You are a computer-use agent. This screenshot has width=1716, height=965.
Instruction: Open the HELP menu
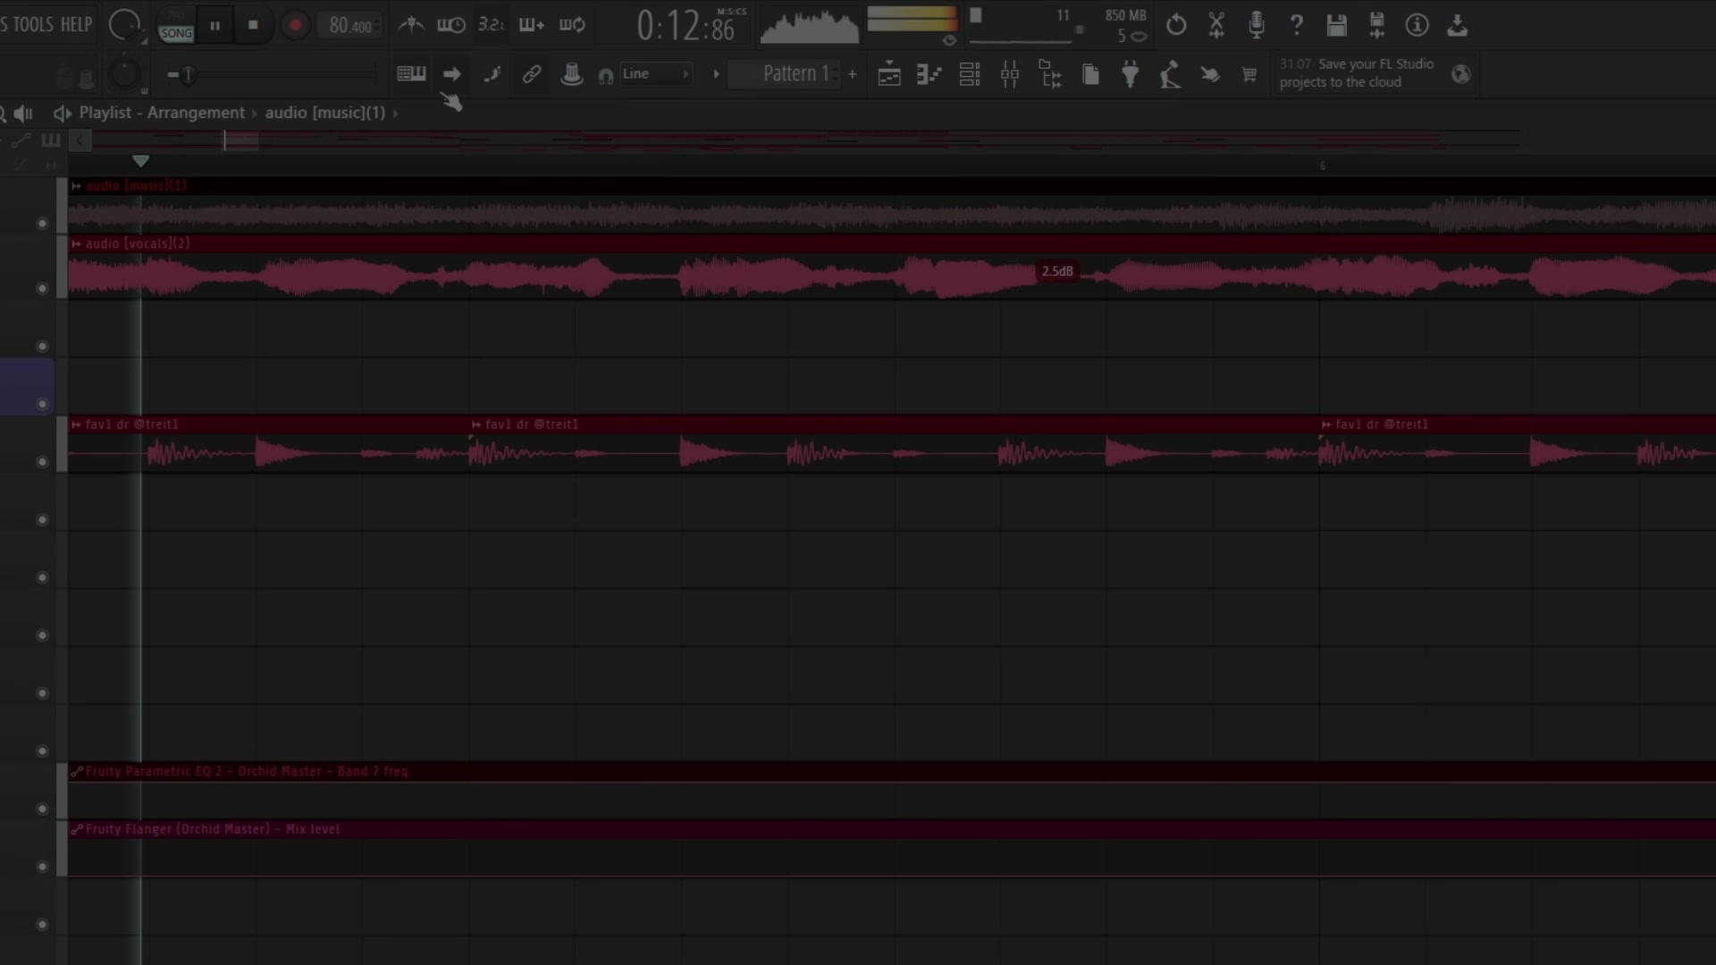pyautogui.click(x=76, y=25)
